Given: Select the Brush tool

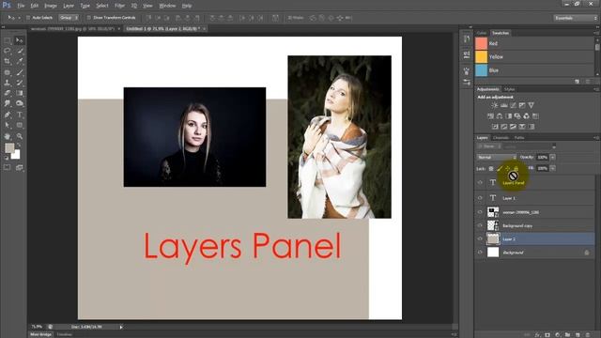Looking at the screenshot, I should point(19,72).
